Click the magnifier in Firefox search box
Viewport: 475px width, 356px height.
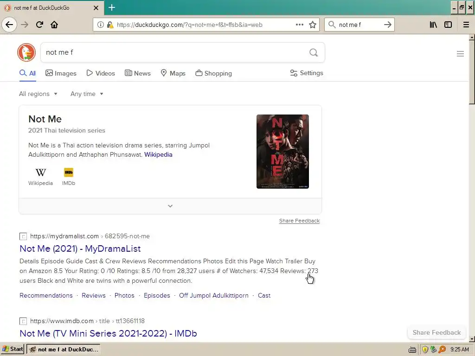point(332,25)
